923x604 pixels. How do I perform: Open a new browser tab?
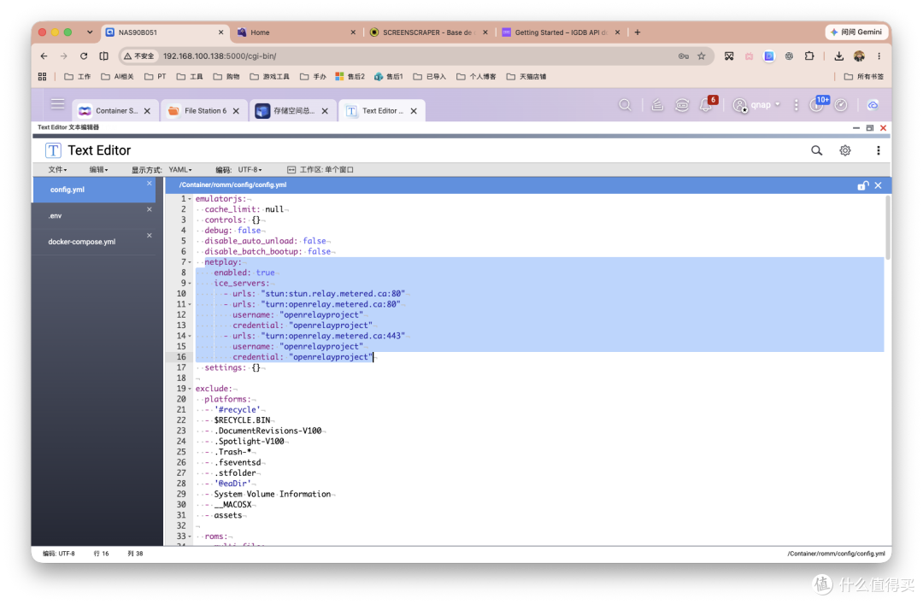click(638, 32)
